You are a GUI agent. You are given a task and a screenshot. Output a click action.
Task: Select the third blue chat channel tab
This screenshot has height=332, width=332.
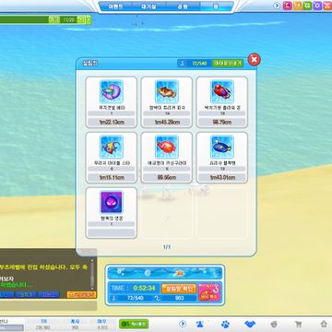pos(49,294)
